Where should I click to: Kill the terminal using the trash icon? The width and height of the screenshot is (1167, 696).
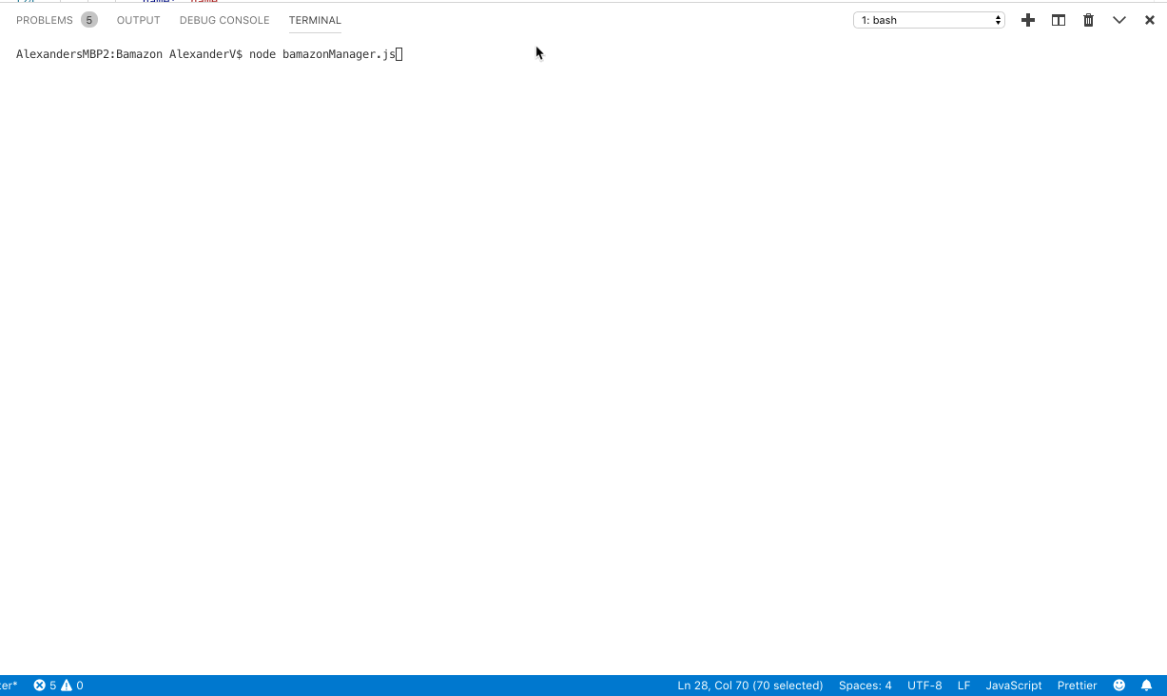coord(1089,20)
